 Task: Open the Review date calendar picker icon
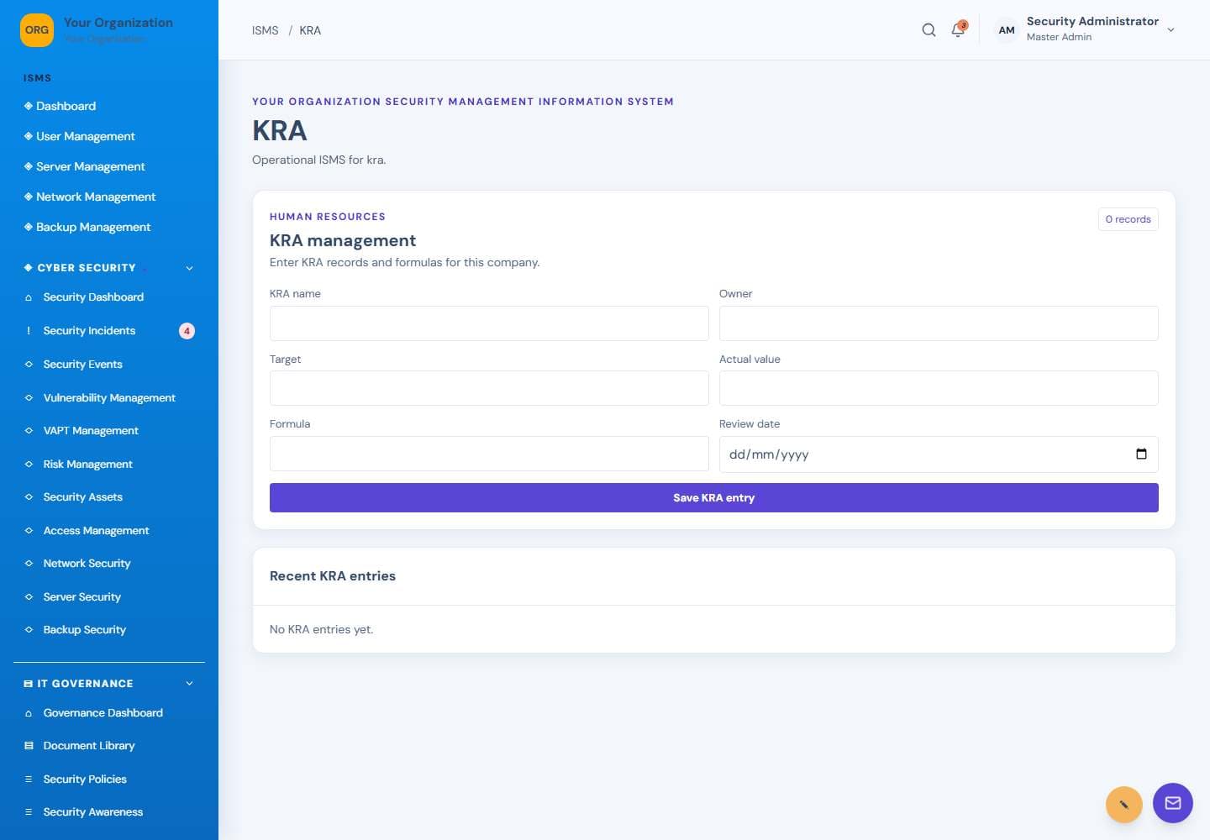(x=1141, y=454)
